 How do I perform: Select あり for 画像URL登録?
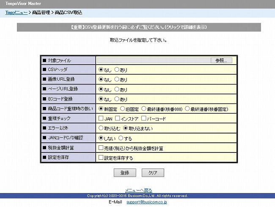pyautogui.click(x=117, y=79)
